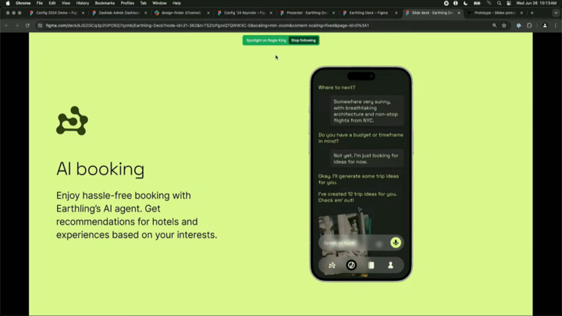Image resolution: width=562 pixels, height=316 pixels.
Task: Expand the tab search dropdown arrow
Action: (556, 13)
